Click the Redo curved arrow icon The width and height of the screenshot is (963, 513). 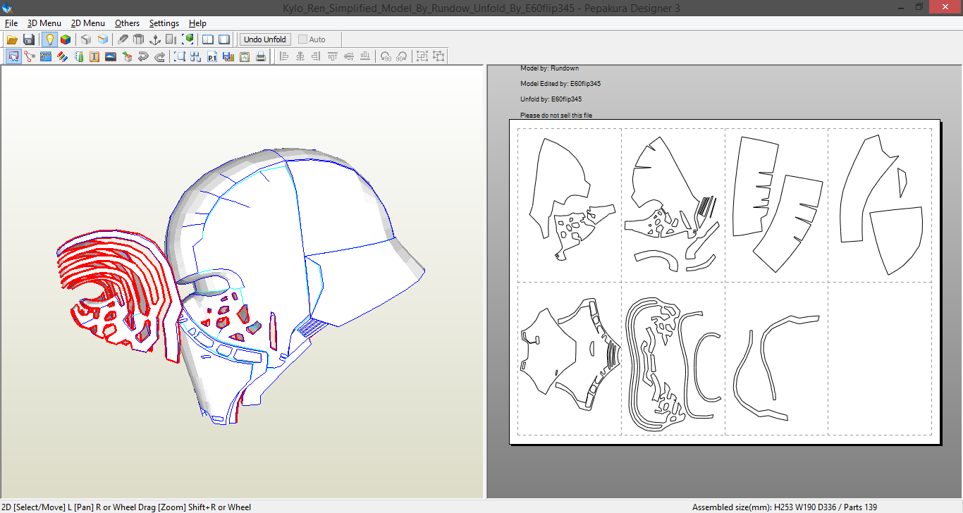click(159, 56)
